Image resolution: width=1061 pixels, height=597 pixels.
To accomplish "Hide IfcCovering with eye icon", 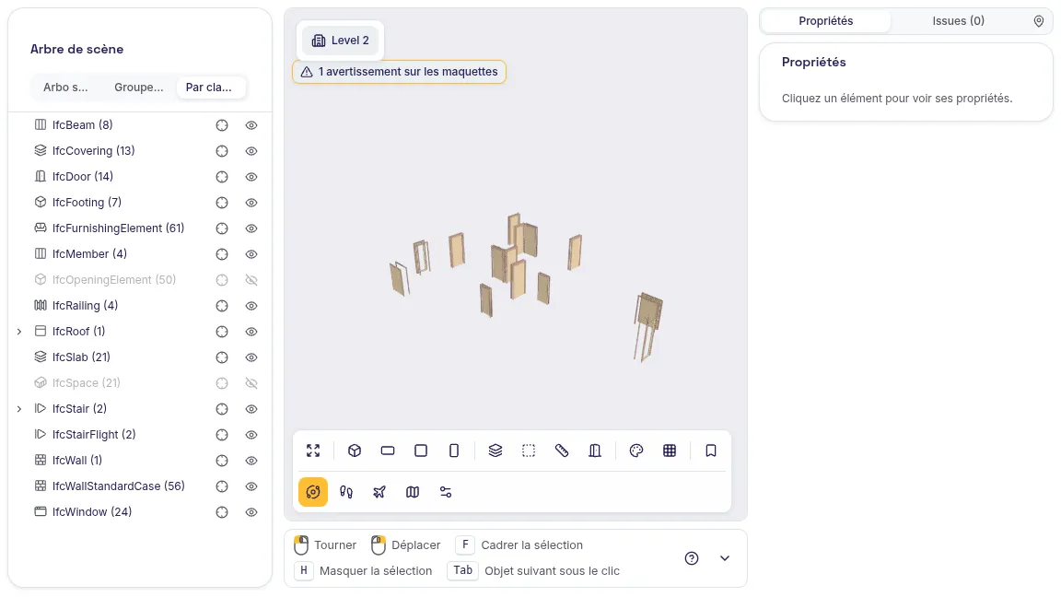I will click(x=251, y=151).
